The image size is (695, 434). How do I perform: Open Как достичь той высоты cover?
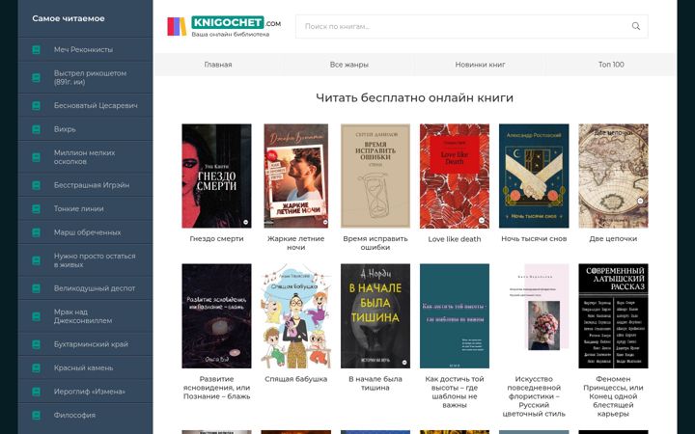[x=455, y=316]
